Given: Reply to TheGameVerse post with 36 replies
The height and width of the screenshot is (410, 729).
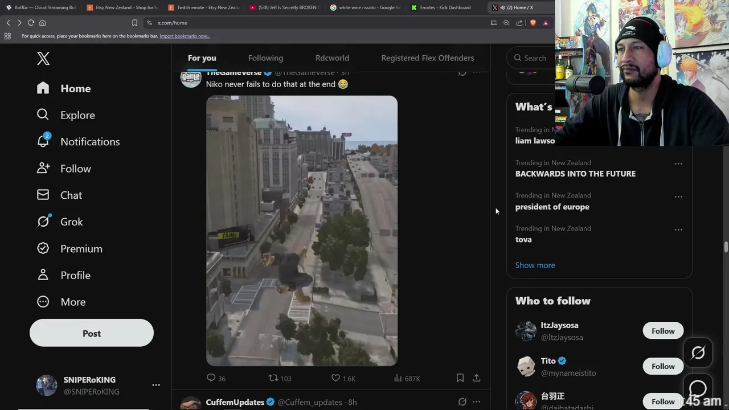Looking at the screenshot, I should [x=216, y=378].
